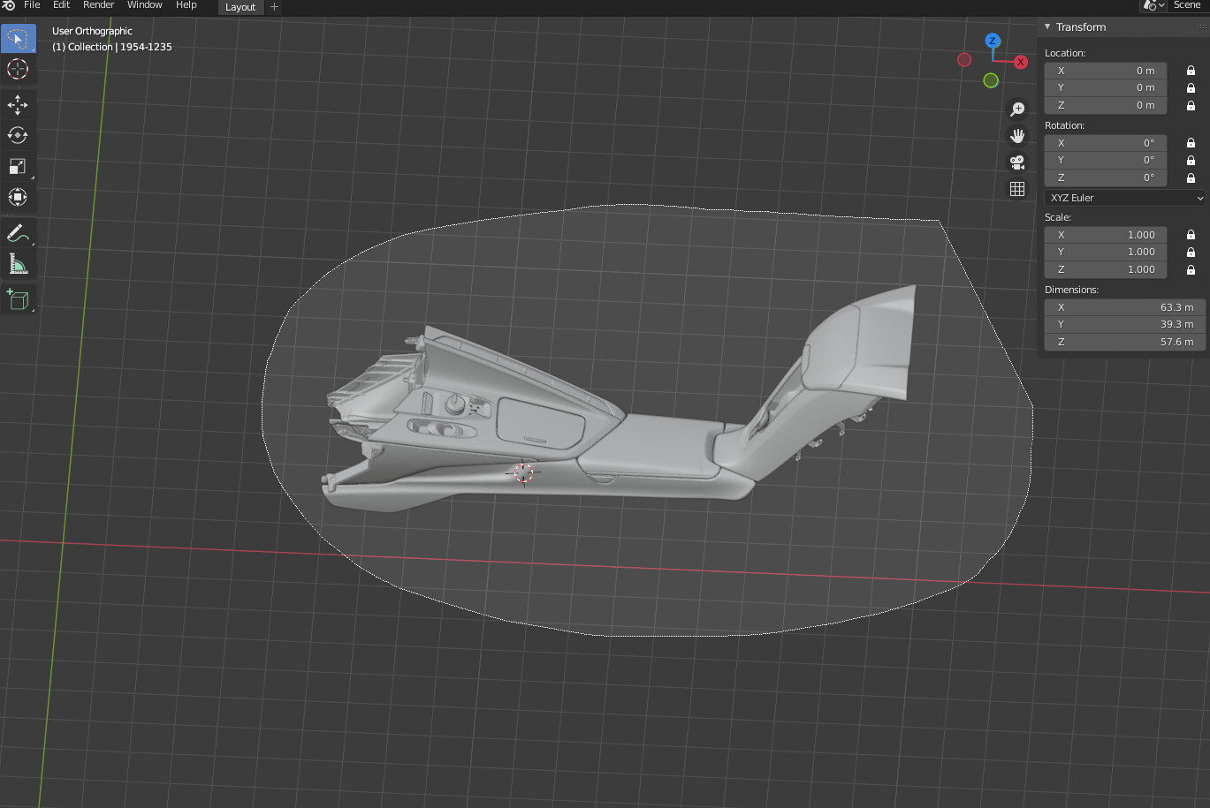This screenshot has width=1210, height=808.
Task: Activate the Annotate tool
Action: click(18, 232)
